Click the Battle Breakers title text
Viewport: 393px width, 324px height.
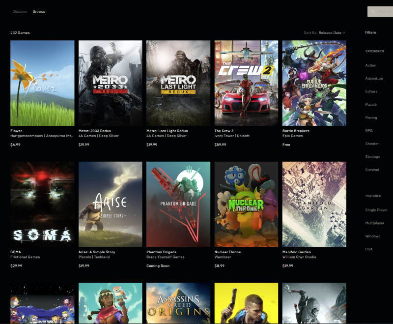pyautogui.click(x=296, y=131)
